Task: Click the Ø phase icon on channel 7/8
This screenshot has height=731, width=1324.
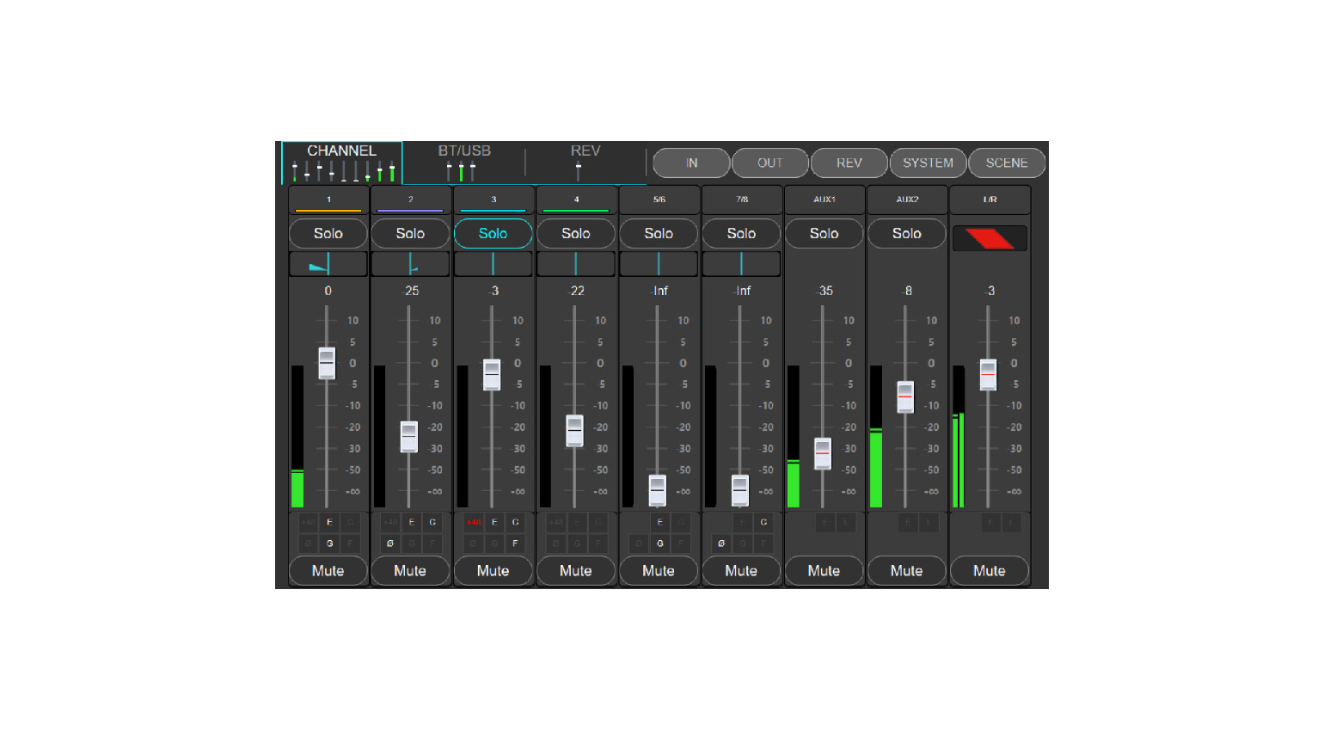Action: point(721,544)
